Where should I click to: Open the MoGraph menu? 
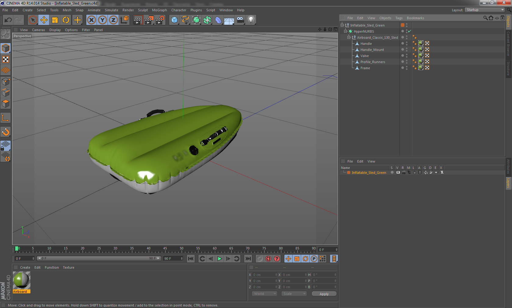tap(159, 10)
